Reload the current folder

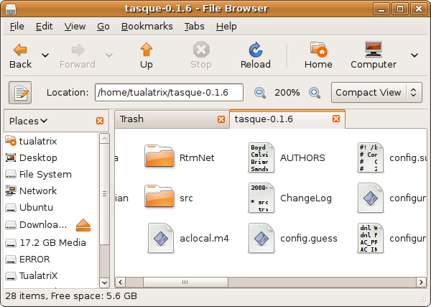coord(256,50)
